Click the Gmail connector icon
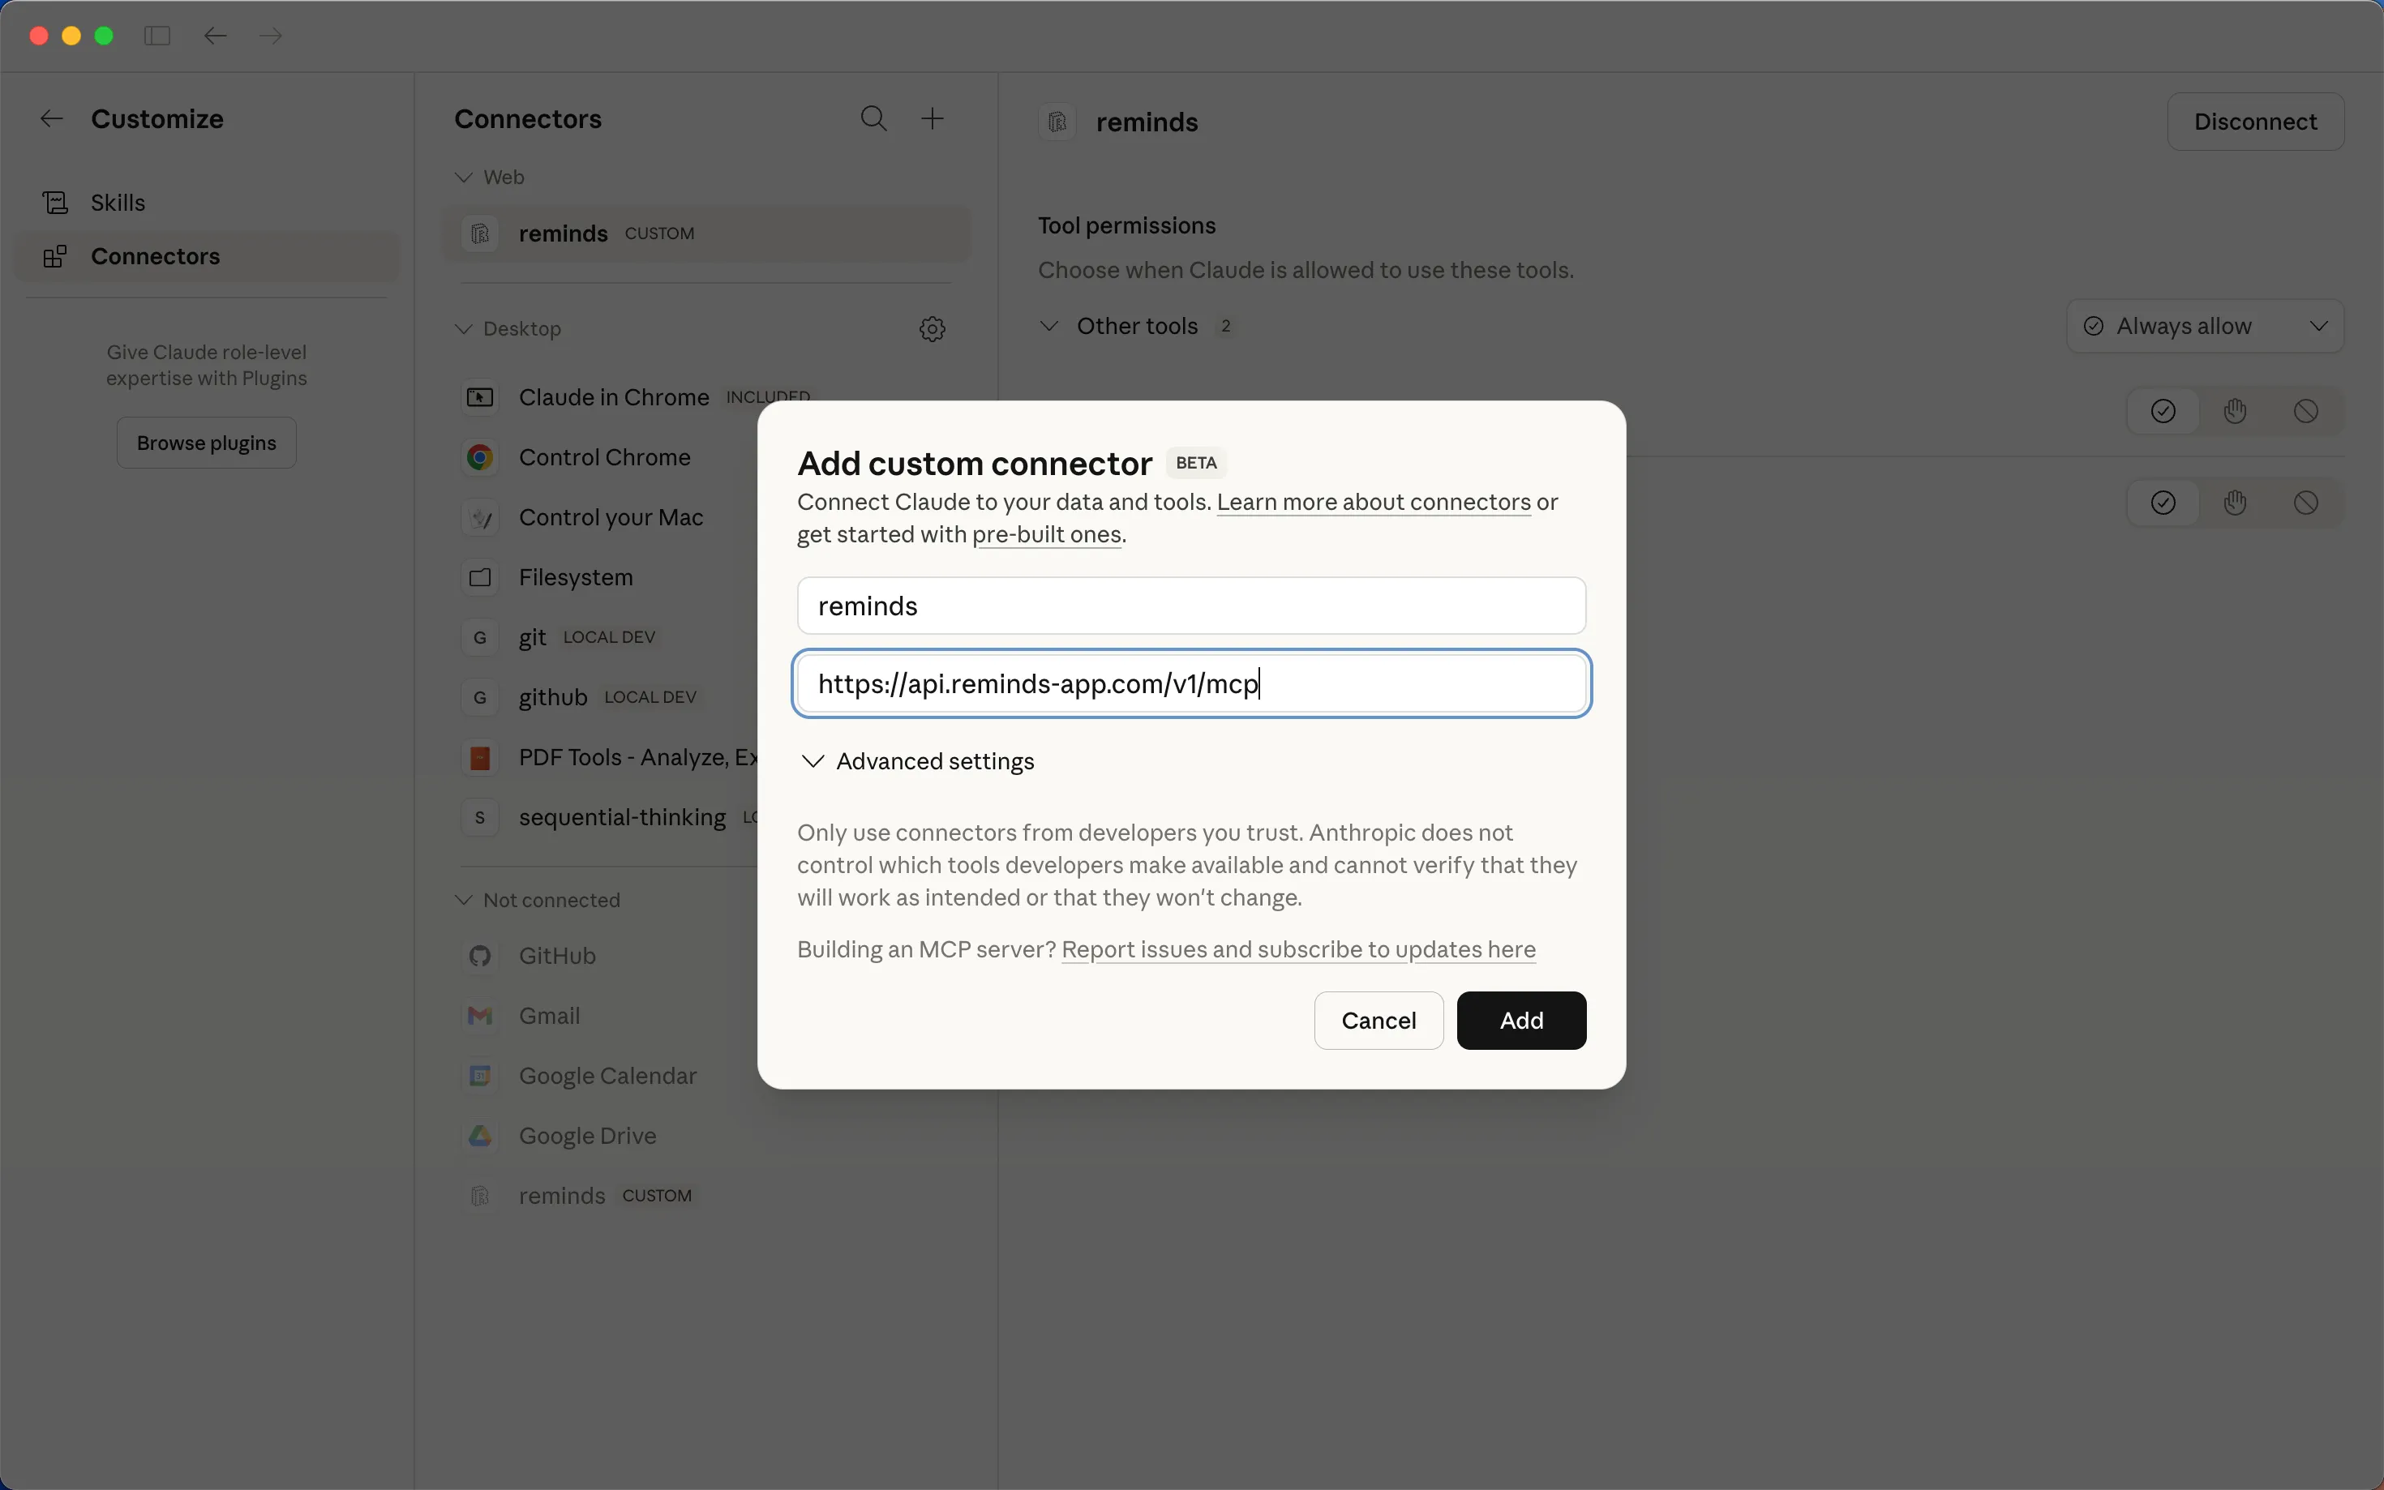The image size is (2384, 1490). [x=480, y=1016]
